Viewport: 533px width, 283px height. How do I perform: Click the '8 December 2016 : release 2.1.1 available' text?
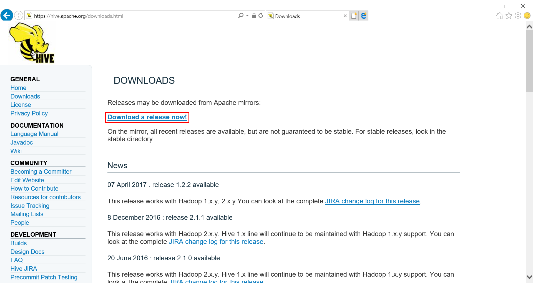pyautogui.click(x=170, y=218)
